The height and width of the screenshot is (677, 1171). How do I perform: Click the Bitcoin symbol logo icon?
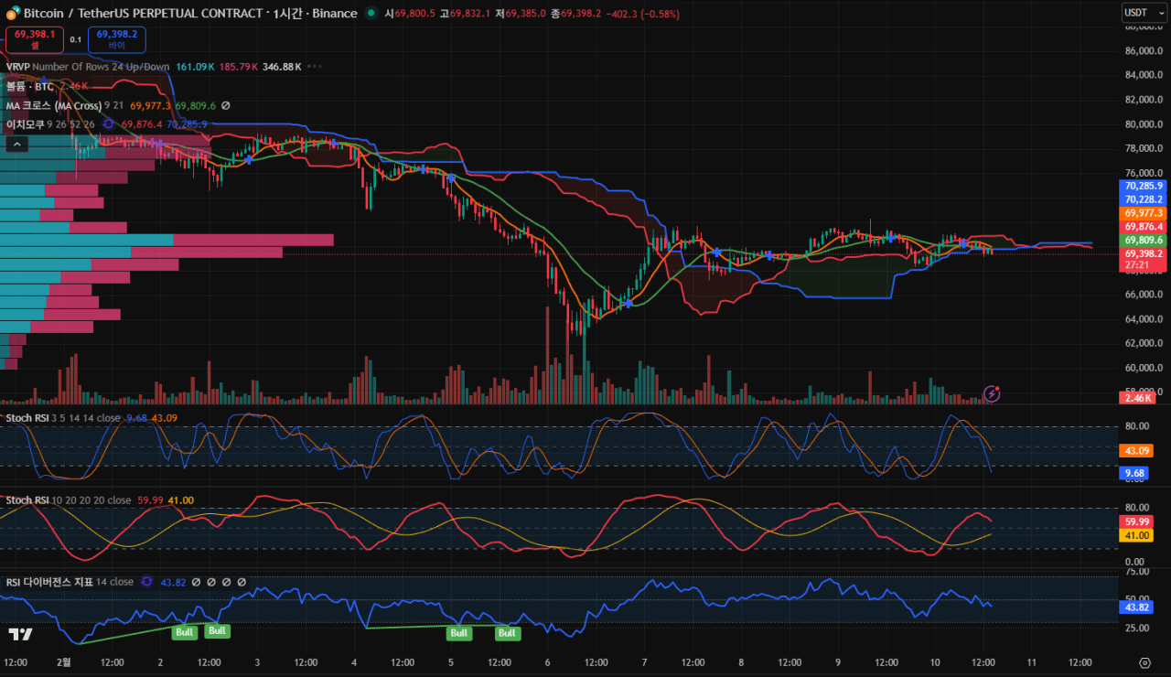(x=12, y=14)
